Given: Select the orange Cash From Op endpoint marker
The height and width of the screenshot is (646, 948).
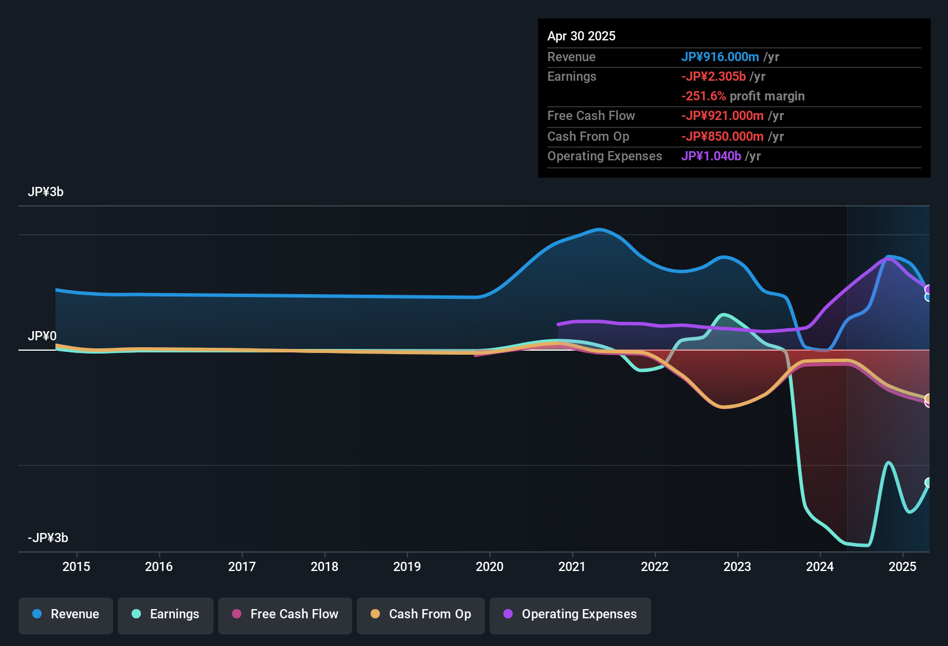Looking at the screenshot, I should (x=928, y=399).
